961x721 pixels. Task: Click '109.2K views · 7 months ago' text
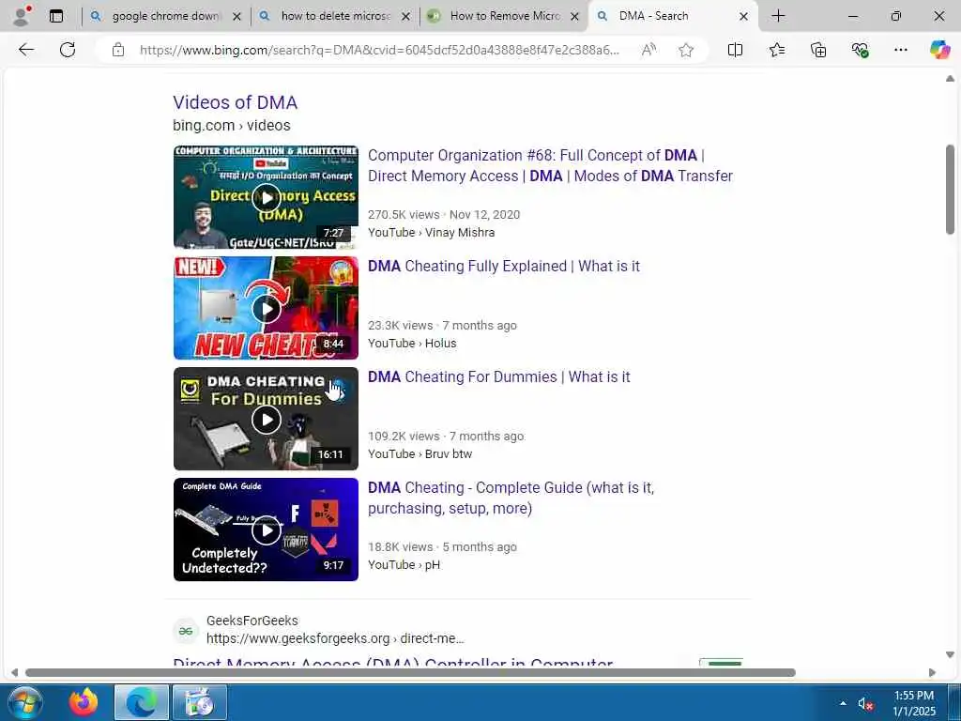[x=446, y=436]
